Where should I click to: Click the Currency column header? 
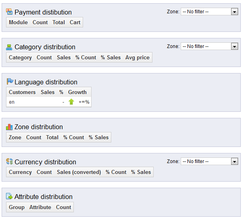pos(20,172)
